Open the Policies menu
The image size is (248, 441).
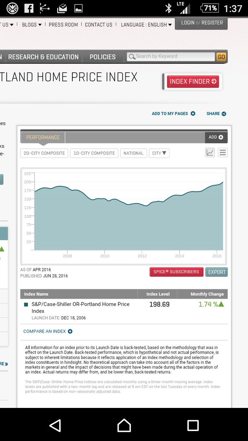(103, 57)
